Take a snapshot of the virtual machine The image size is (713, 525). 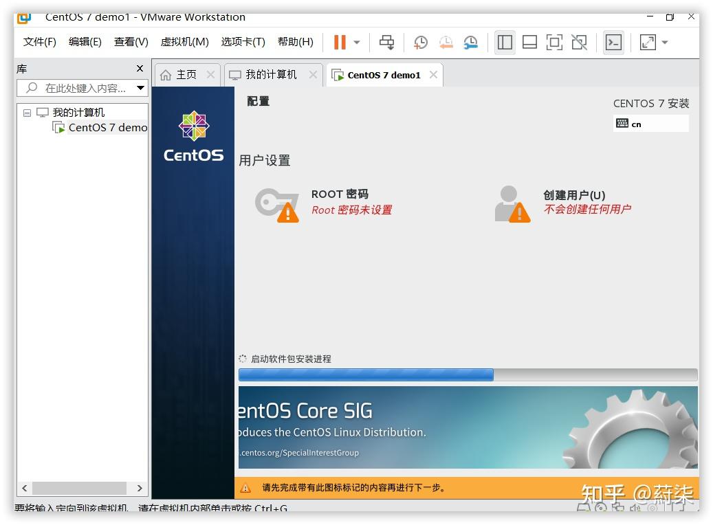point(421,42)
